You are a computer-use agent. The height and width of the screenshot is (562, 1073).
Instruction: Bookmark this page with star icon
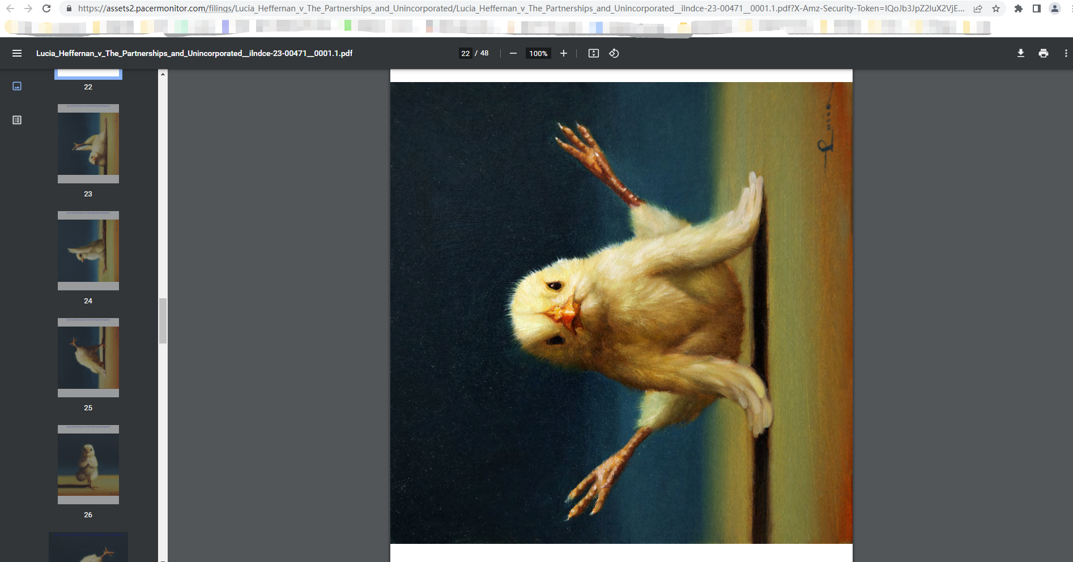coord(995,8)
